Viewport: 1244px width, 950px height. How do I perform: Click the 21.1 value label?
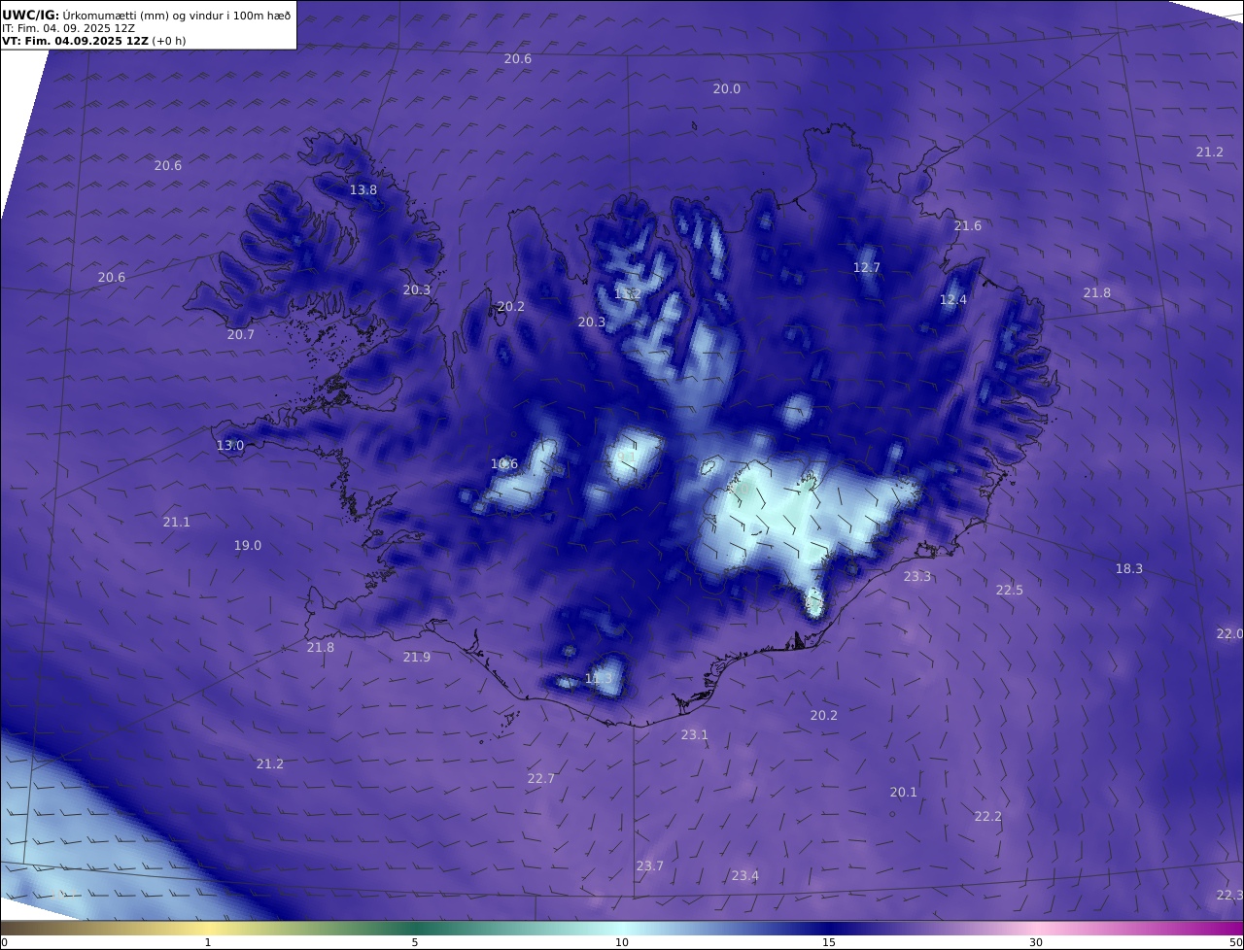click(177, 523)
